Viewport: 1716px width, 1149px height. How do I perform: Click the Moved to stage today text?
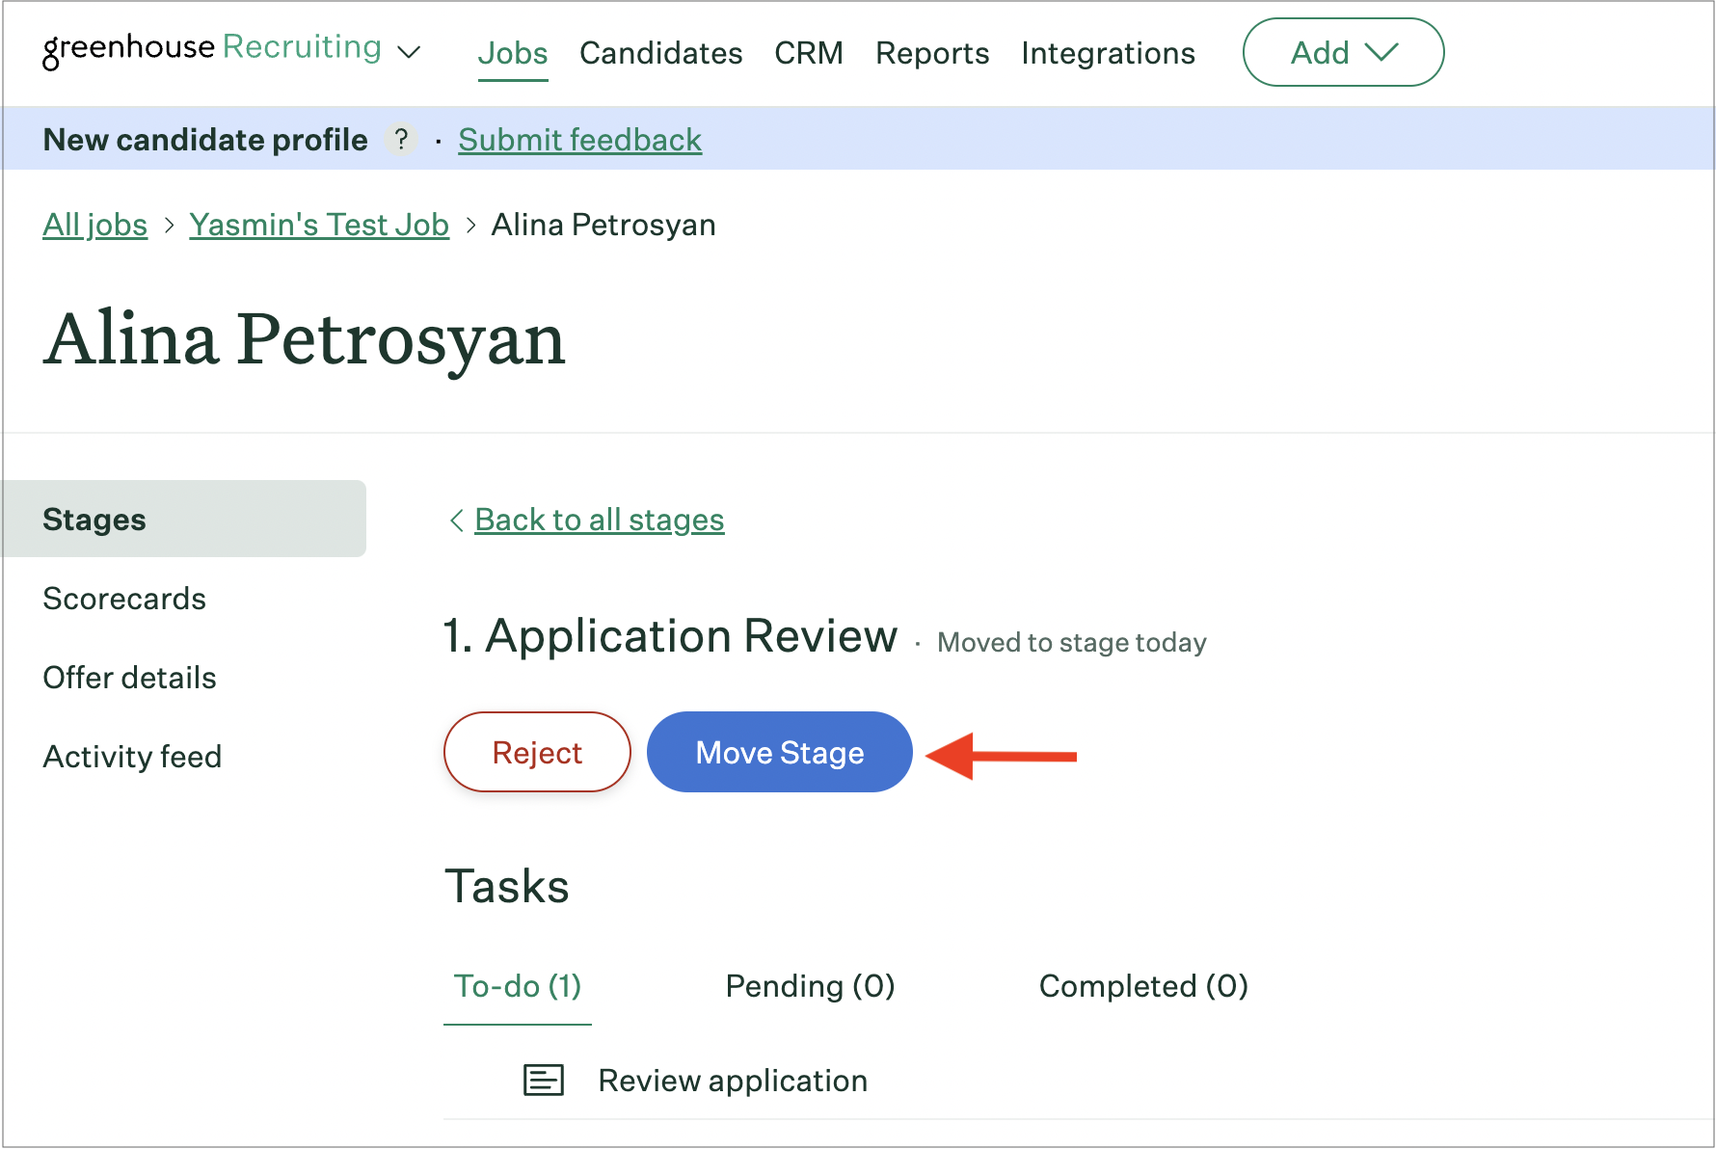[x=1072, y=643]
